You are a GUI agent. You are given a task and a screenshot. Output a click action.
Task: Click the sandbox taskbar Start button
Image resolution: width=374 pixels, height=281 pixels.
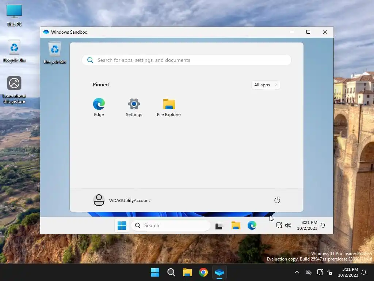[122, 225]
